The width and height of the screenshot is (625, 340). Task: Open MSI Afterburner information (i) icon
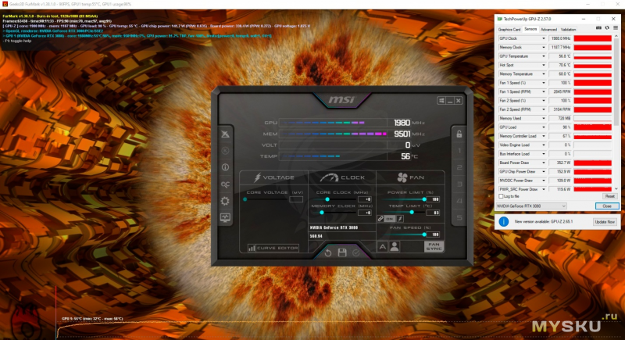pyautogui.click(x=225, y=167)
